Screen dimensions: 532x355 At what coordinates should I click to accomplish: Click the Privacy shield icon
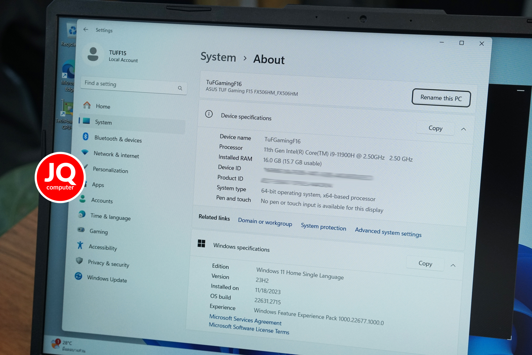click(79, 260)
